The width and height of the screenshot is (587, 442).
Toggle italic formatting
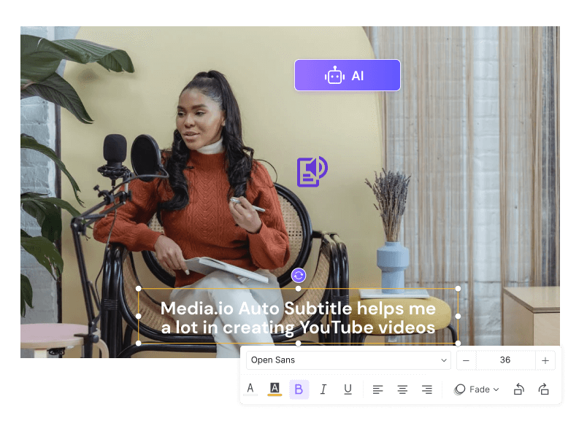coord(323,389)
